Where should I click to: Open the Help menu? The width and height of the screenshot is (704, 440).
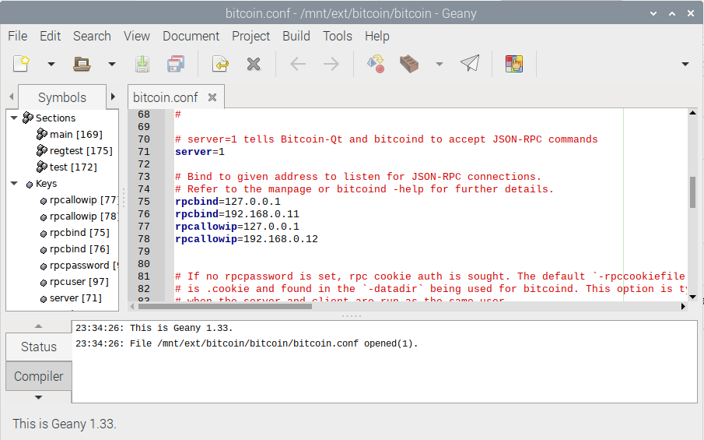(377, 36)
